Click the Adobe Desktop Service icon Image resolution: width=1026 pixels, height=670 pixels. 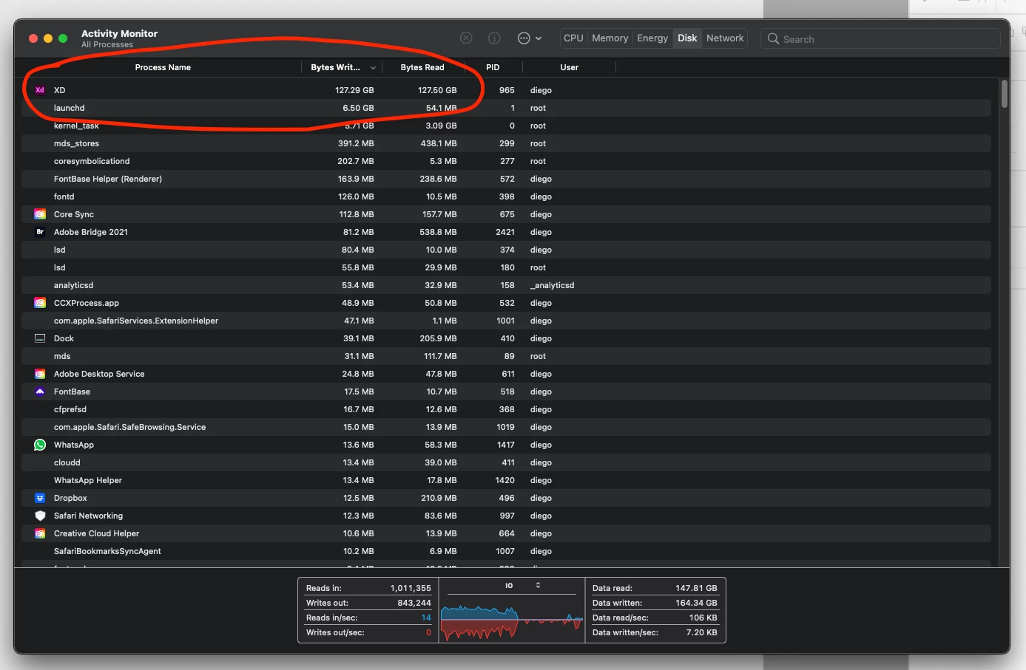(40, 374)
